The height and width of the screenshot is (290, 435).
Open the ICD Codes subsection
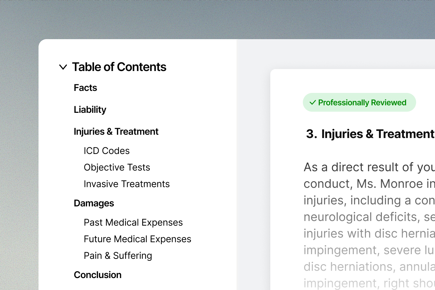[107, 151]
